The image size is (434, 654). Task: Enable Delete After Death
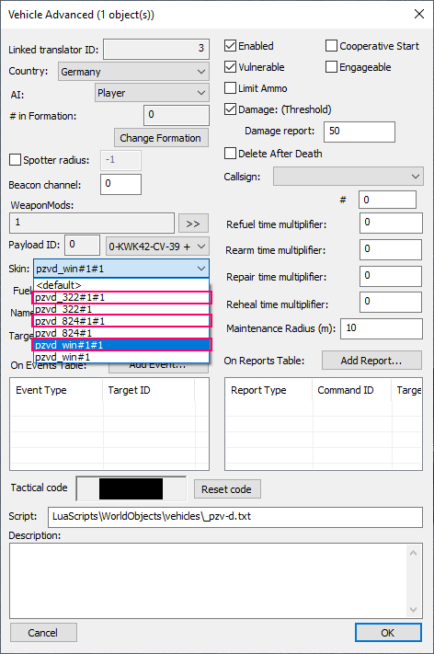(x=231, y=153)
